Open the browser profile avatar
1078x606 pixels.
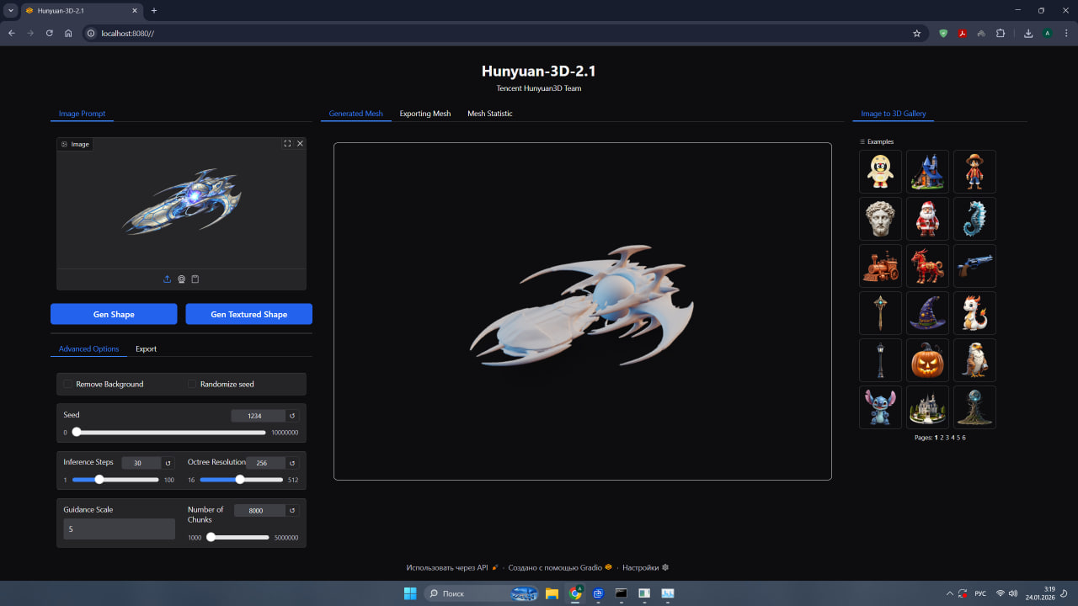tap(1048, 34)
